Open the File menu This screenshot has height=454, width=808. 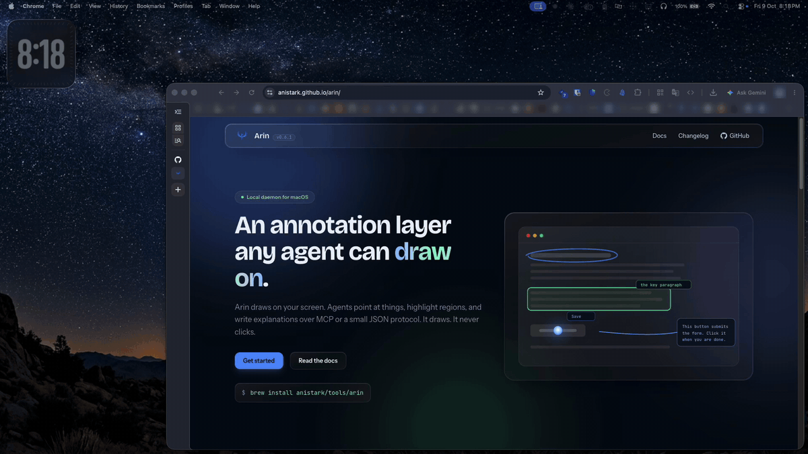point(57,6)
